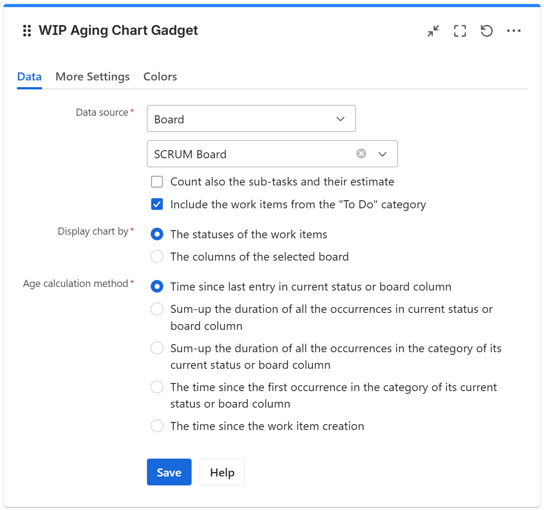Click the chevron on the Board selector

coord(340,119)
